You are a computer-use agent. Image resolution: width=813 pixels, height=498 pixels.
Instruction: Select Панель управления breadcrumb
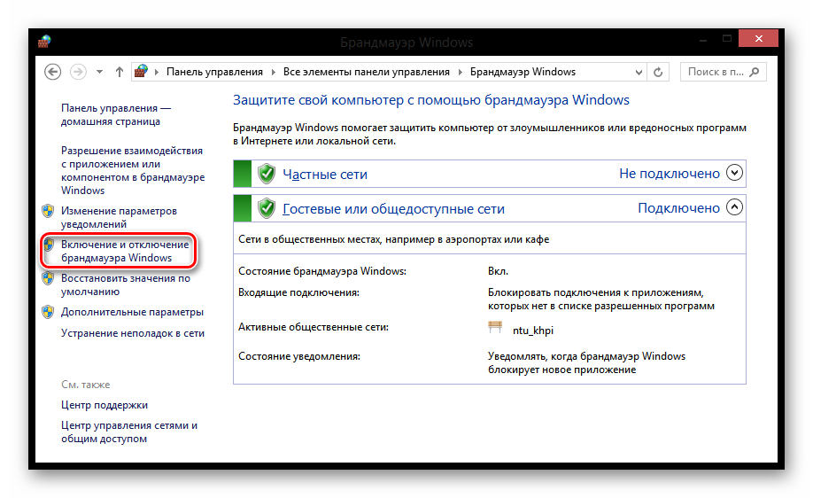214,72
